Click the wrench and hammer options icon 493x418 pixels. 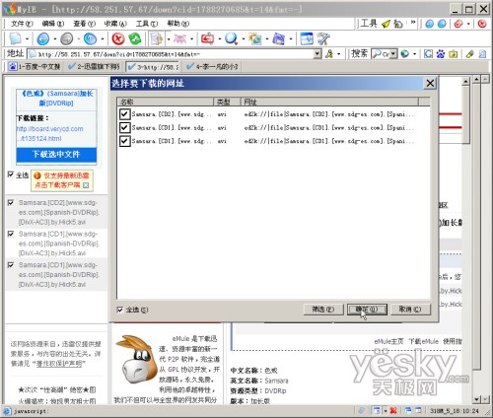(323, 39)
